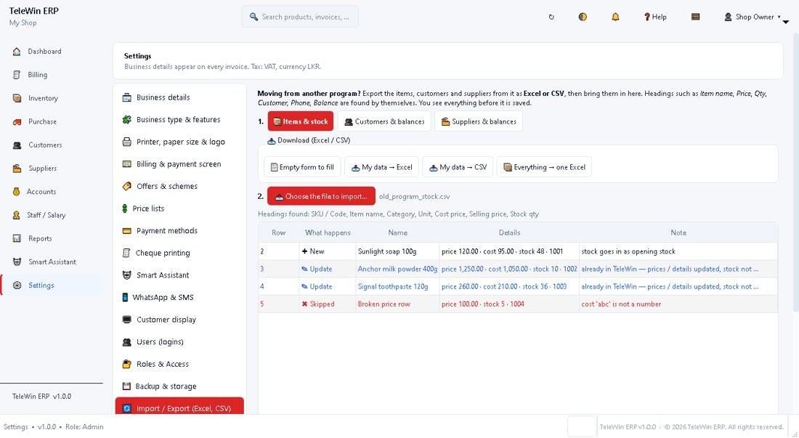Viewport: 799px width, 438px height.
Task: Click the refresh icon in the top bar
Action: pyautogui.click(x=551, y=17)
